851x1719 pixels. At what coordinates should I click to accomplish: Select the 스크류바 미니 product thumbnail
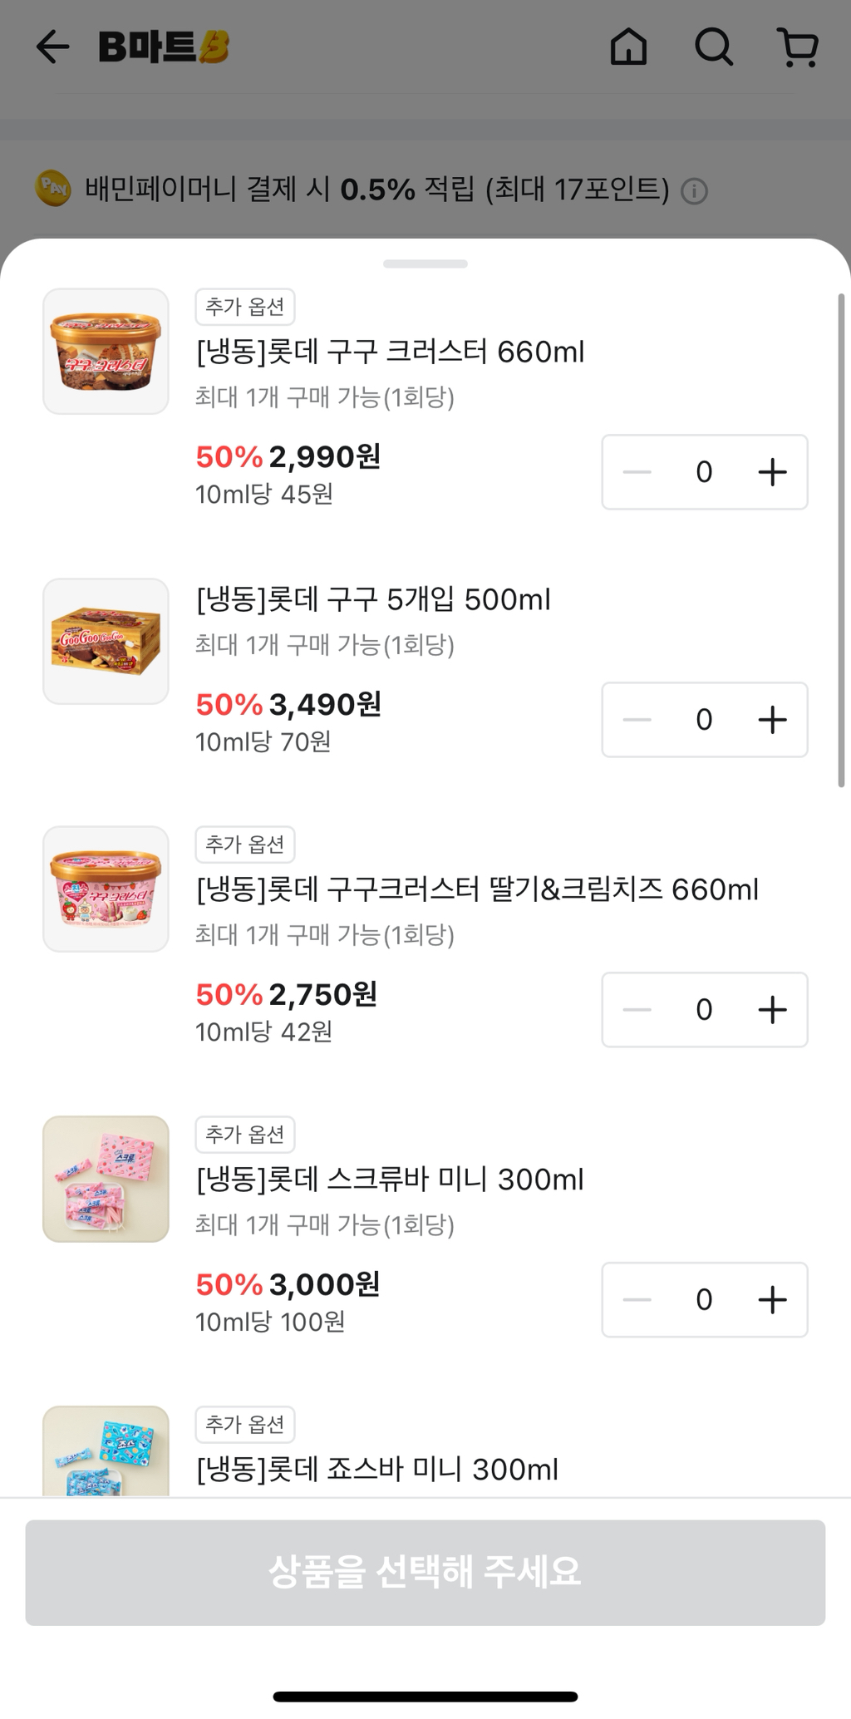[106, 1180]
